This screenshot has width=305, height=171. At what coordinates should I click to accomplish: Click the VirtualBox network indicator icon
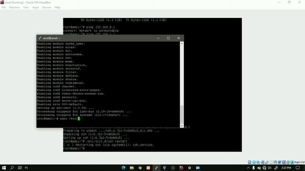pyautogui.click(x=263, y=162)
